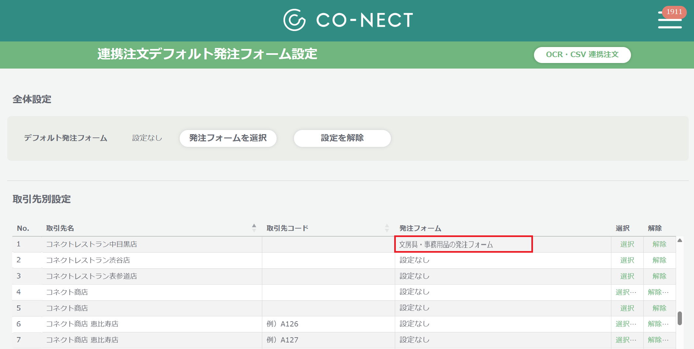
Task: Click 選択 for コネクトレストラン中目黒店 row
Action: pos(627,244)
